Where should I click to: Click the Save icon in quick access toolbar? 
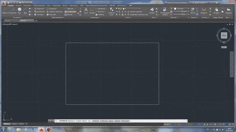pyautogui.click(x=14, y=3)
